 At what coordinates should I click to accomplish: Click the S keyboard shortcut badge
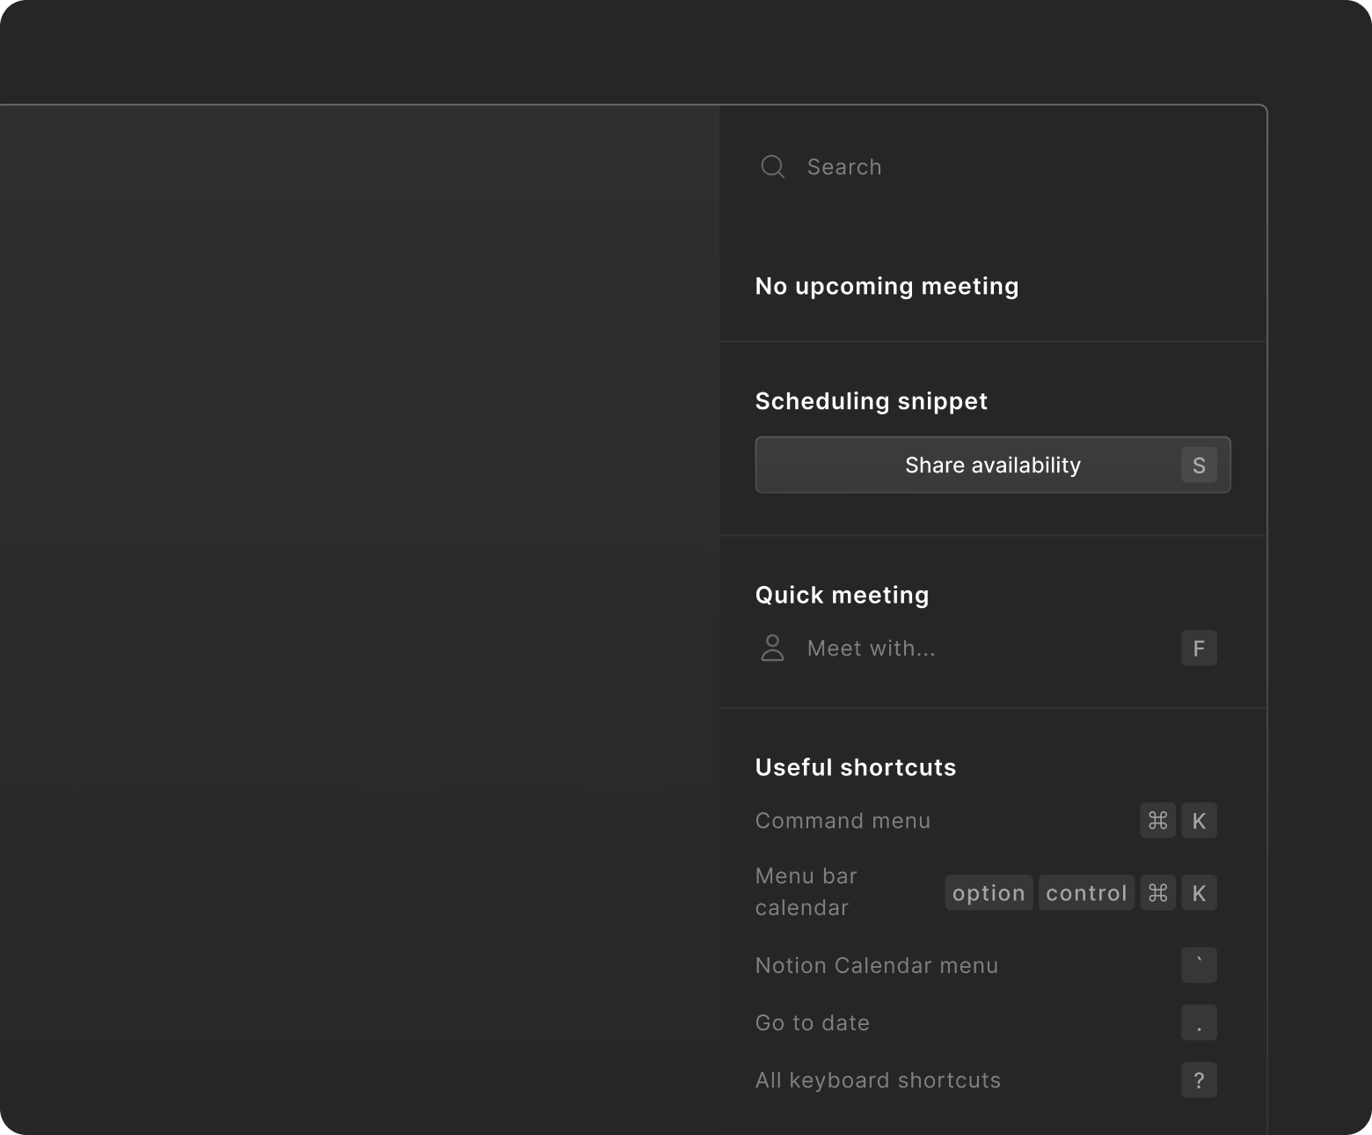coord(1199,465)
